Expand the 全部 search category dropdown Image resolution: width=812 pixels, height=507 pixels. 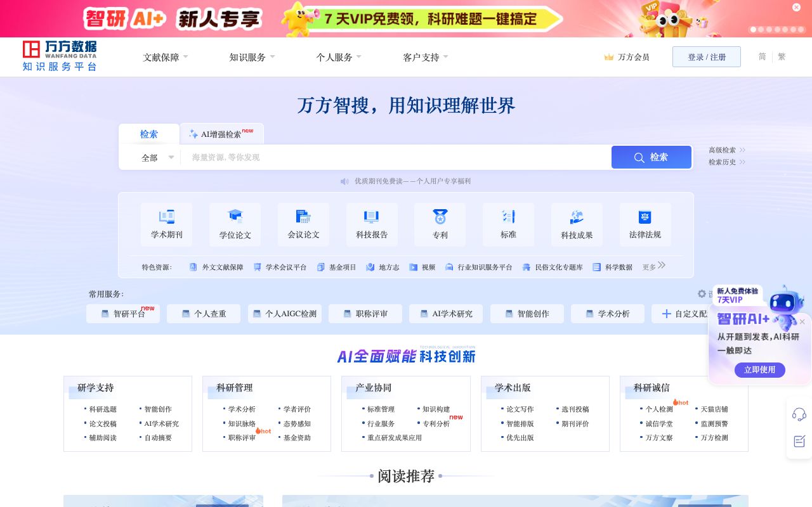(x=157, y=157)
